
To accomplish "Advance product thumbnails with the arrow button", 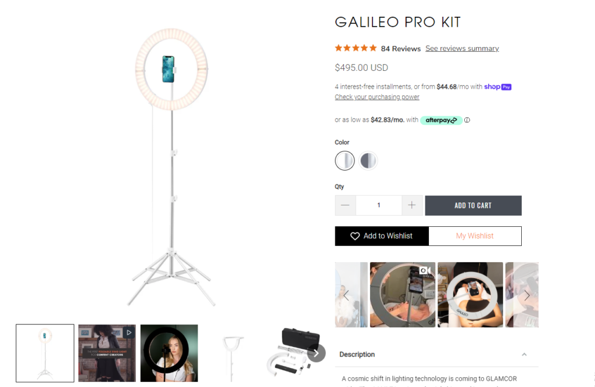I will tap(316, 353).
